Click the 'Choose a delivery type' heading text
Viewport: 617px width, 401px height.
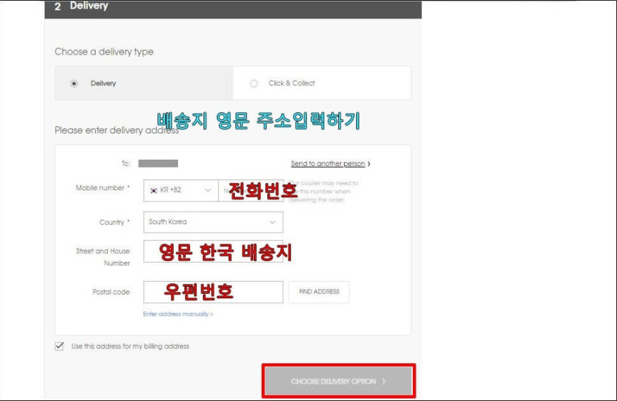click(x=104, y=52)
